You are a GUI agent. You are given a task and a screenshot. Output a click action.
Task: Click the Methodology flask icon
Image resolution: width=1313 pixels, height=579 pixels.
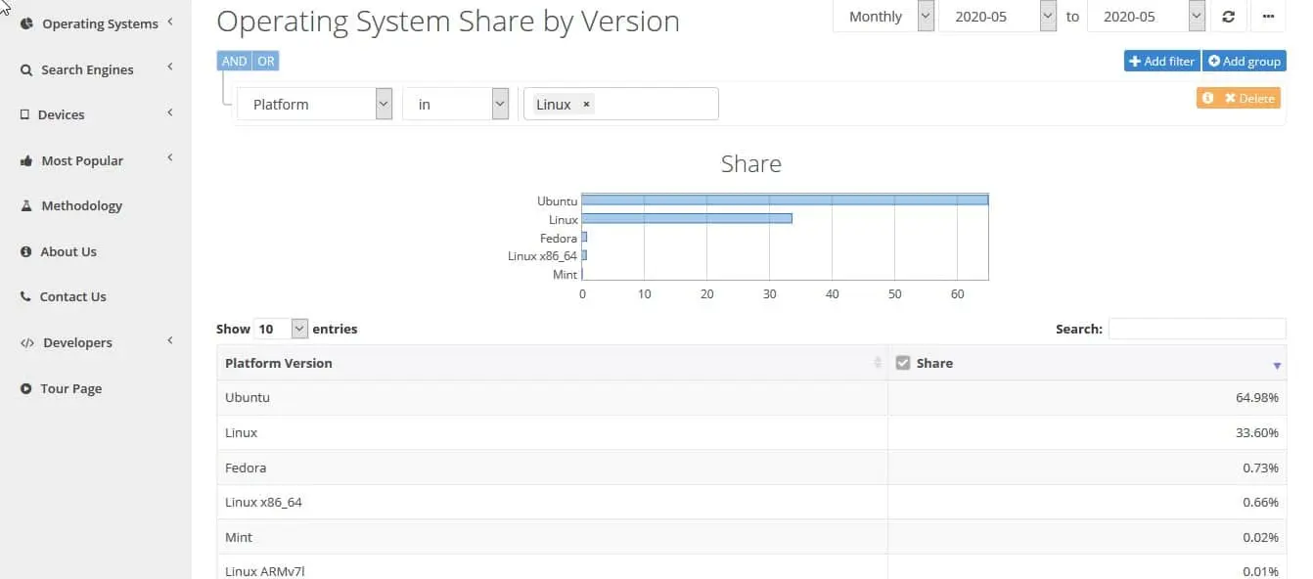pos(26,205)
